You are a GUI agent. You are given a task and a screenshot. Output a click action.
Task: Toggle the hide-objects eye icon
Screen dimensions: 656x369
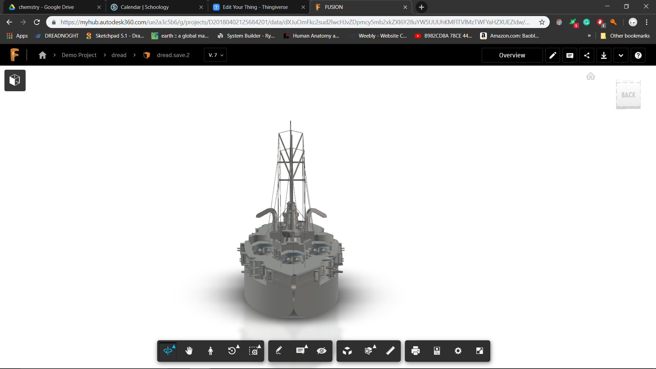coord(322,351)
